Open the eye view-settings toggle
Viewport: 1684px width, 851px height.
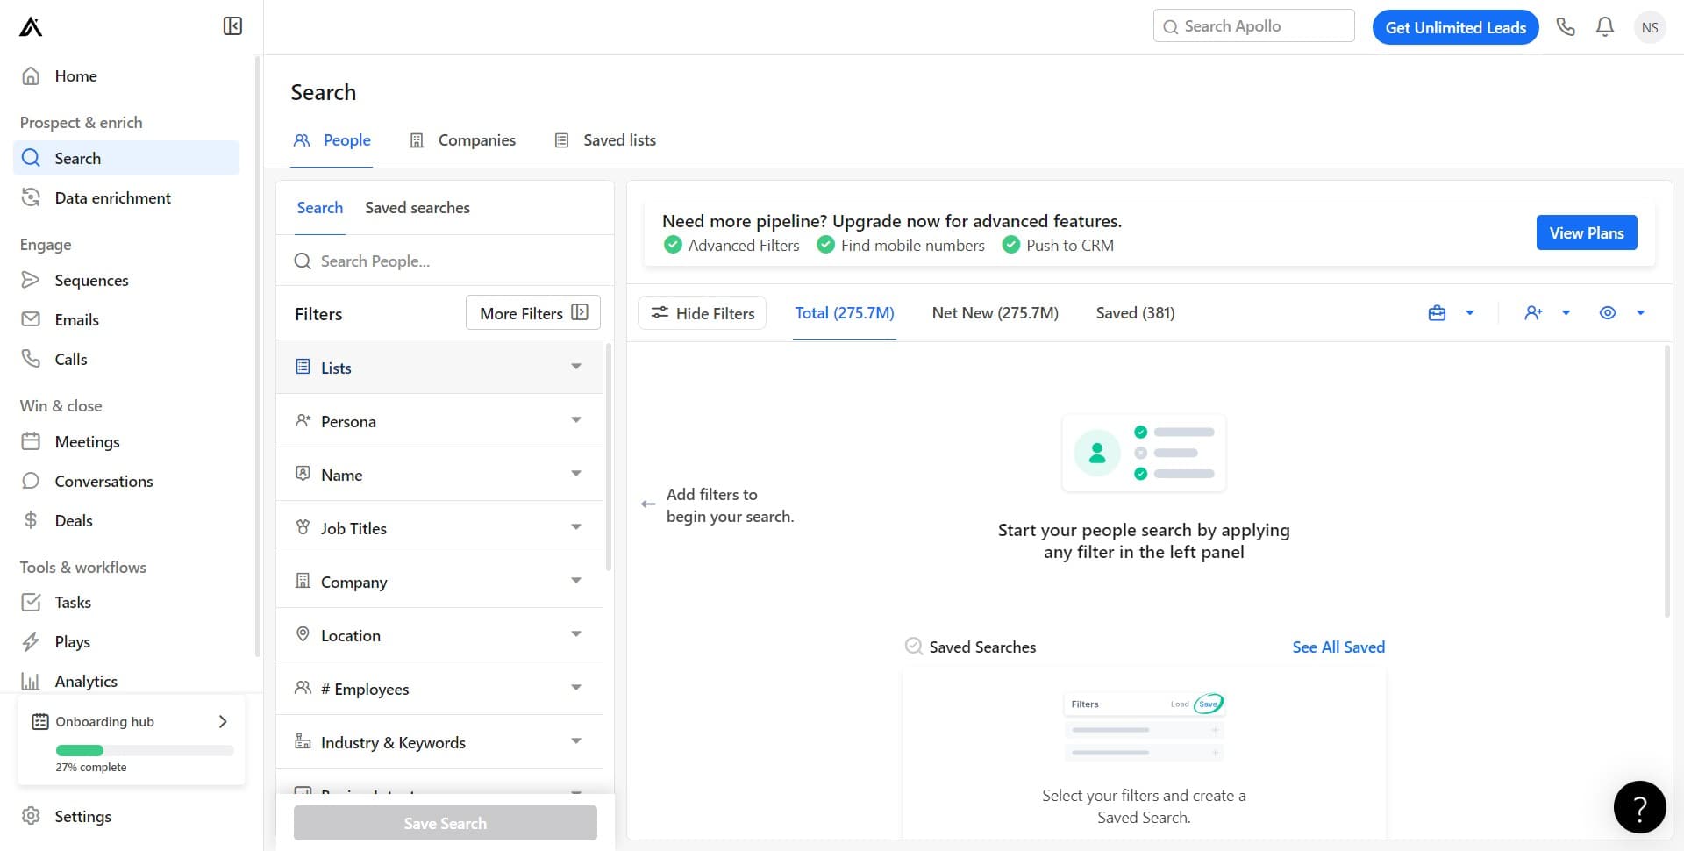coord(1608,312)
